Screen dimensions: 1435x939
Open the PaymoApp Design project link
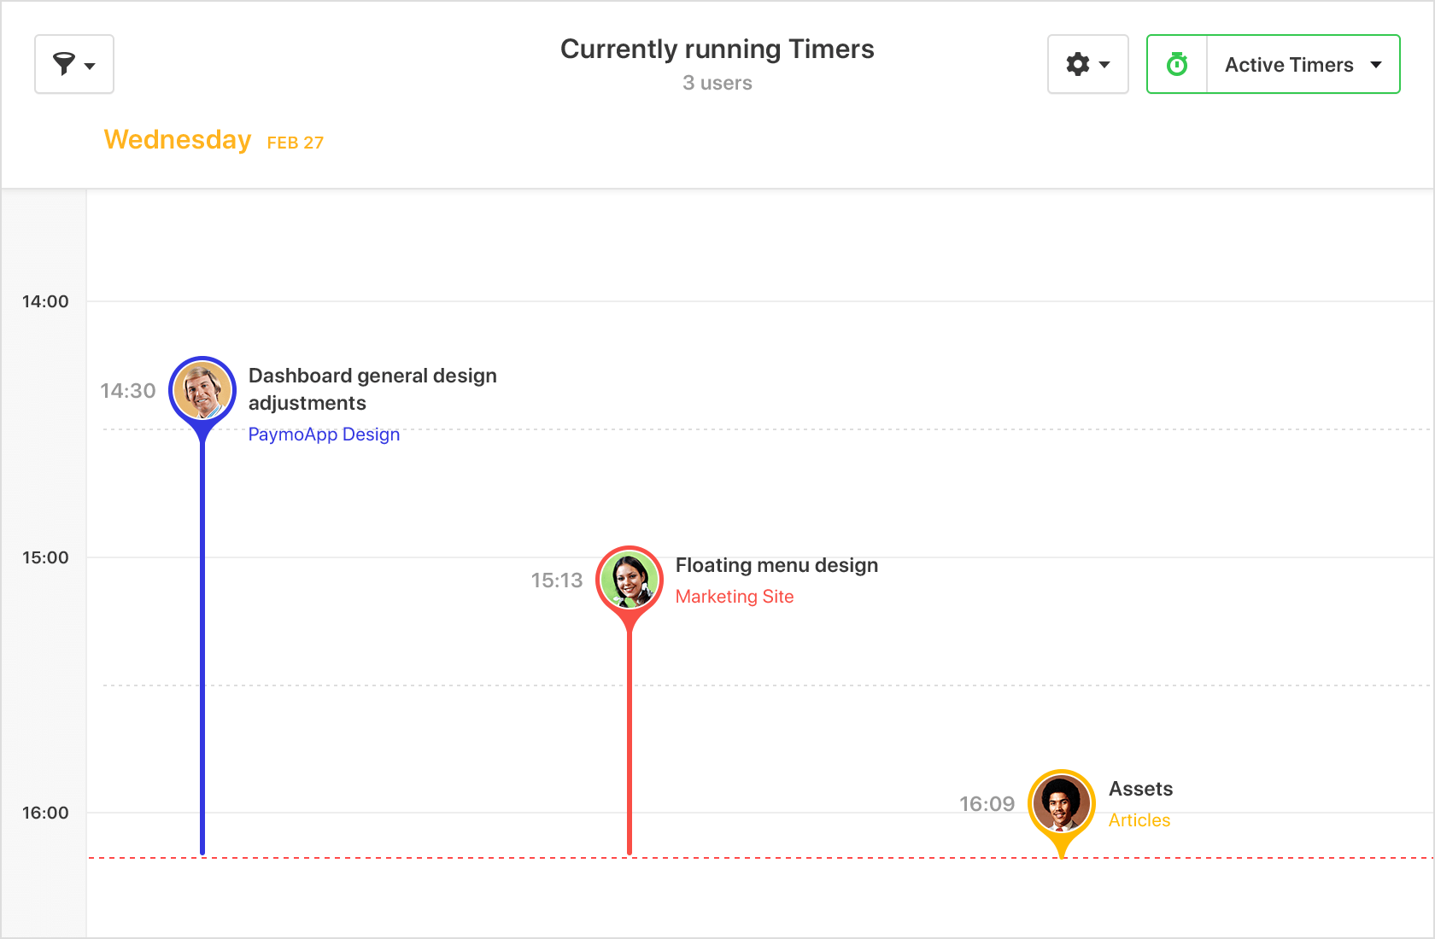coord(323,435)
